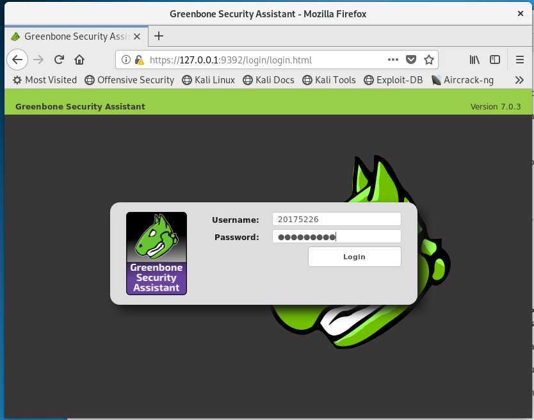Open the Firefox home page icon

pyautogui.click(x=79, y=60)
